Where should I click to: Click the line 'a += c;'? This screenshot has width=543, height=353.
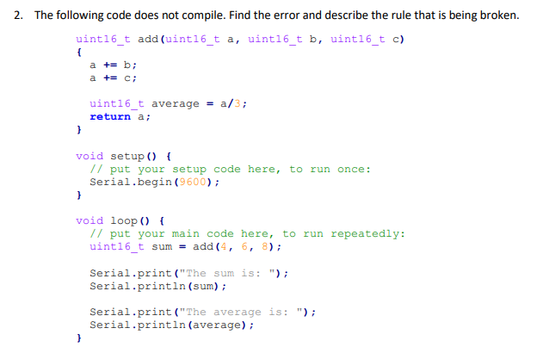coord(114,78)
